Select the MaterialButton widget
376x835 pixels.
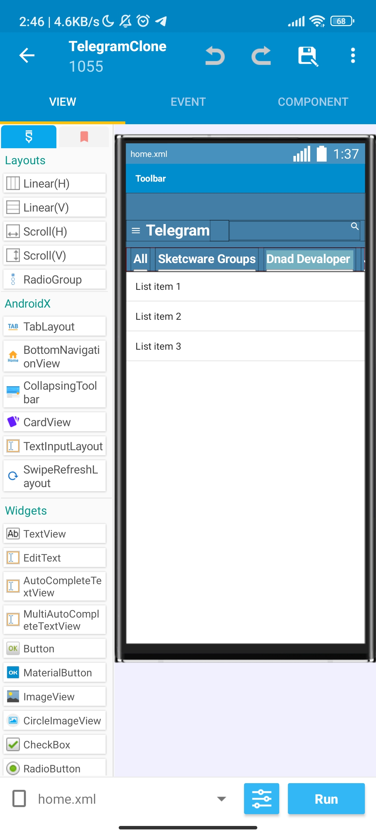click(55, 673)
